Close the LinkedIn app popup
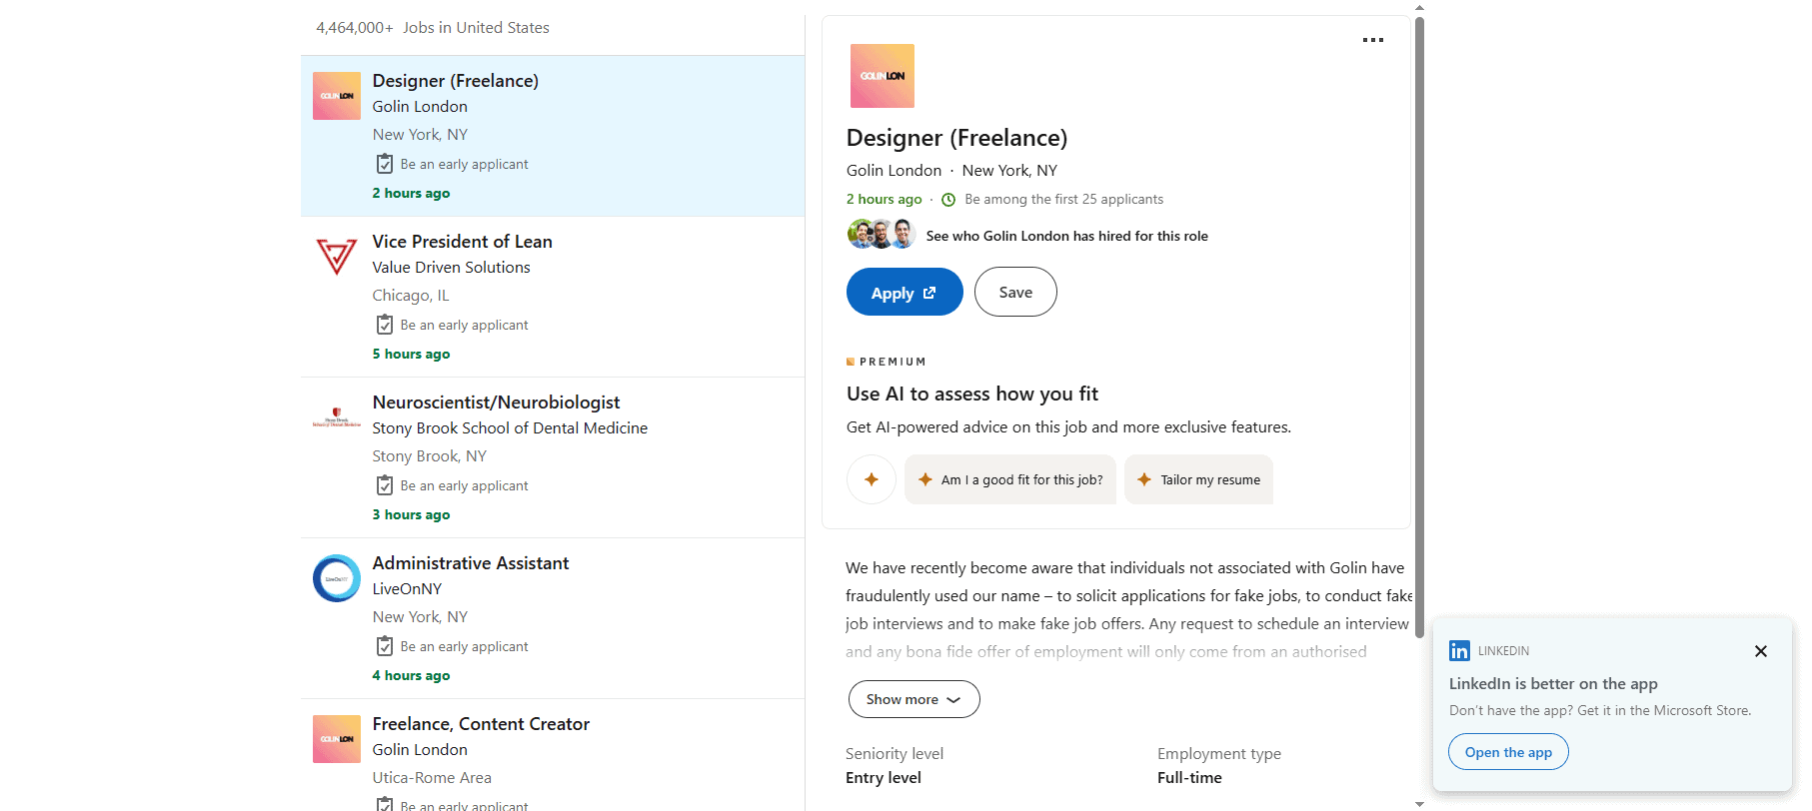1812x811 pixels. tap(1761, 651)
